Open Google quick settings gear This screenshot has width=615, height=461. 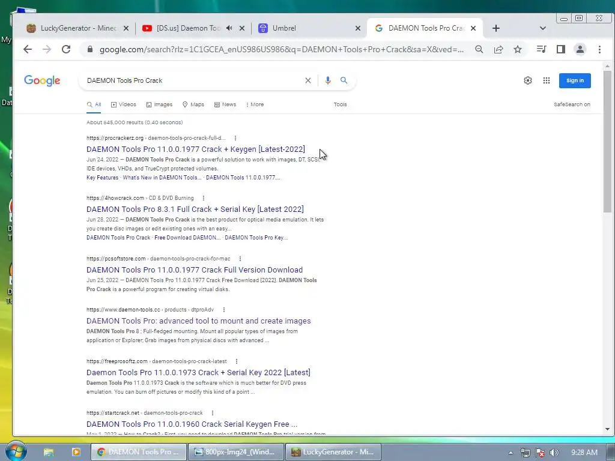pyautogui.click(x=528, y=80)
